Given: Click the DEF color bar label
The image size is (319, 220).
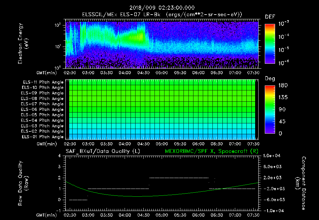Looking at the screenshot, I should 270,17.
